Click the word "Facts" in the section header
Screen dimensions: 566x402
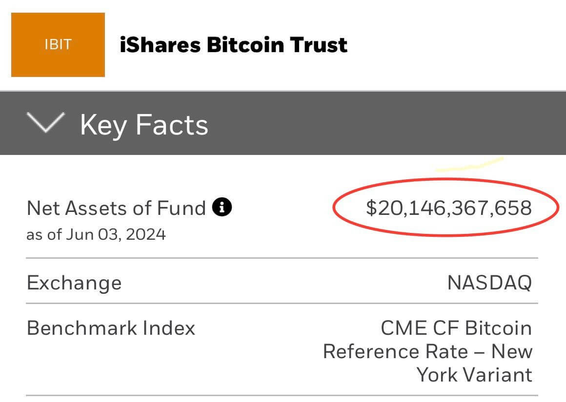(172, 125)
